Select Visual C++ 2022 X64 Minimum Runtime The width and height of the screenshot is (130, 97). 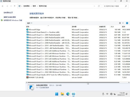click(x=78, y=67)
